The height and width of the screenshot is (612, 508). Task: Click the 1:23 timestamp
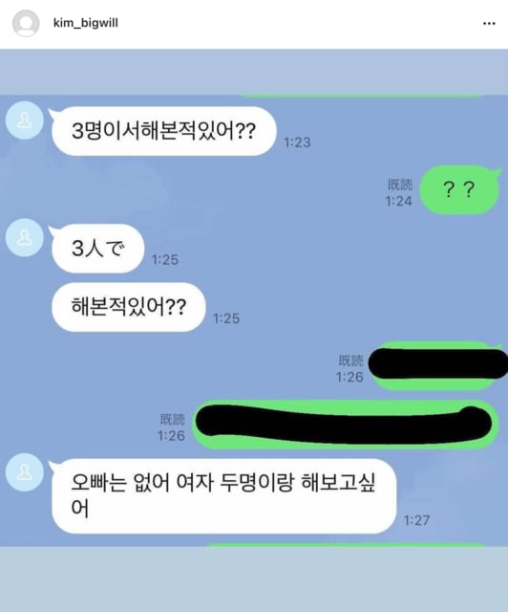point(297,142)
